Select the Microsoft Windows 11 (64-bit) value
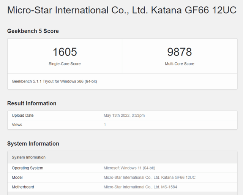 [129, 168]
